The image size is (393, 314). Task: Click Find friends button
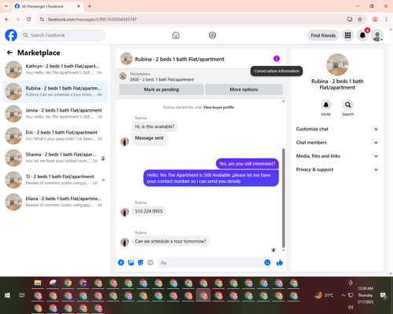coord(323,35)
